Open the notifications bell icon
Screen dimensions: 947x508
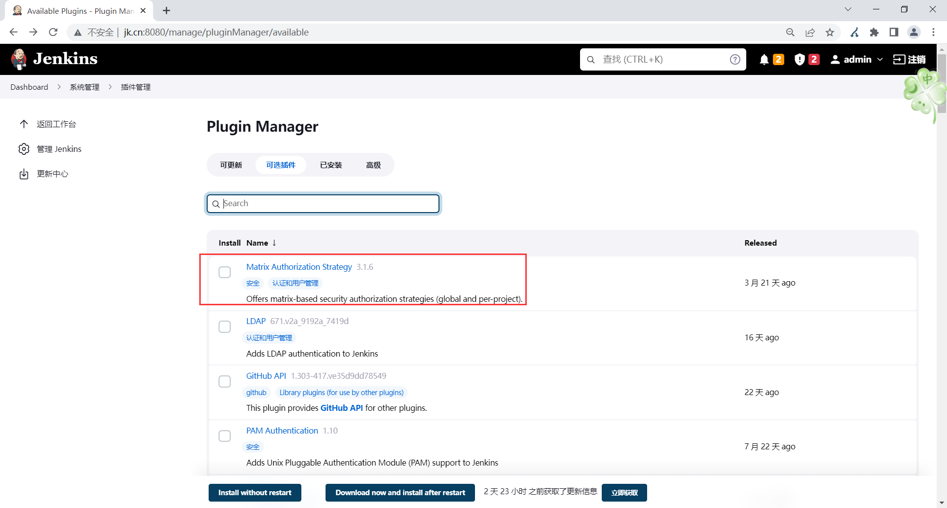(764, 60)
